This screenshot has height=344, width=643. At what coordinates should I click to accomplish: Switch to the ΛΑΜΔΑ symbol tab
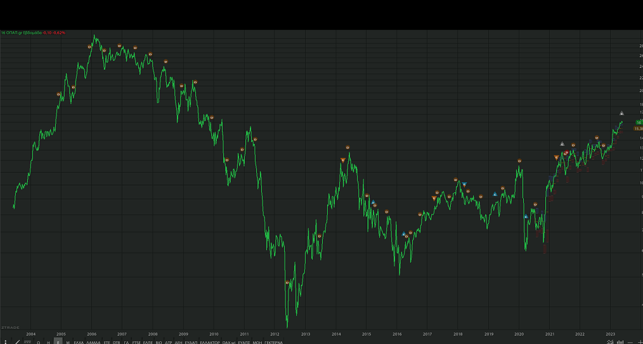[x=93, y=342]
